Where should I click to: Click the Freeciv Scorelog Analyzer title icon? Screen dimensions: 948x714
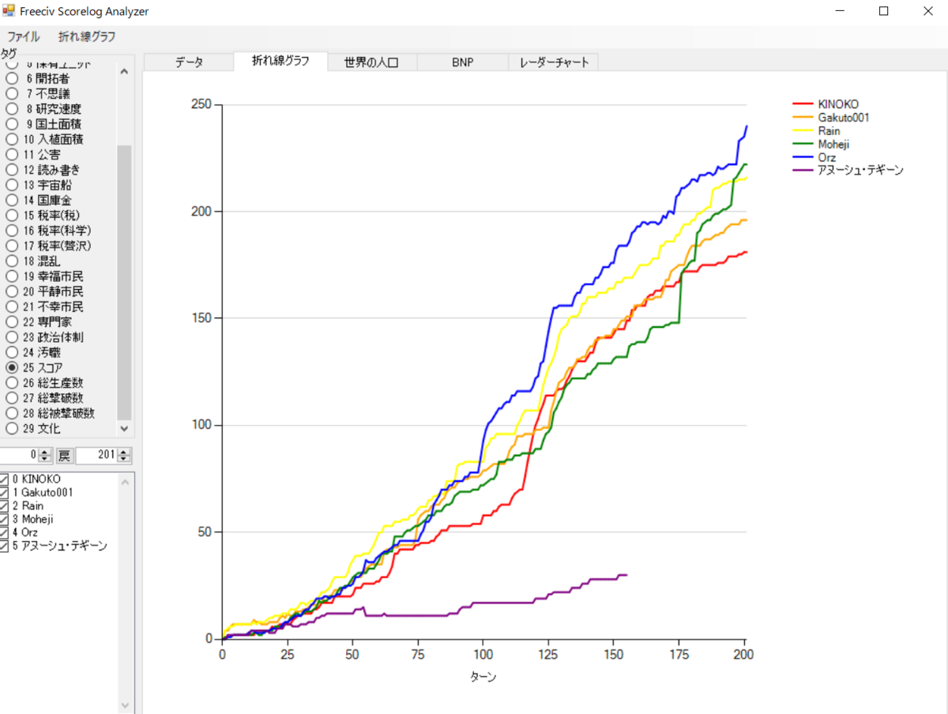(9, 12)
